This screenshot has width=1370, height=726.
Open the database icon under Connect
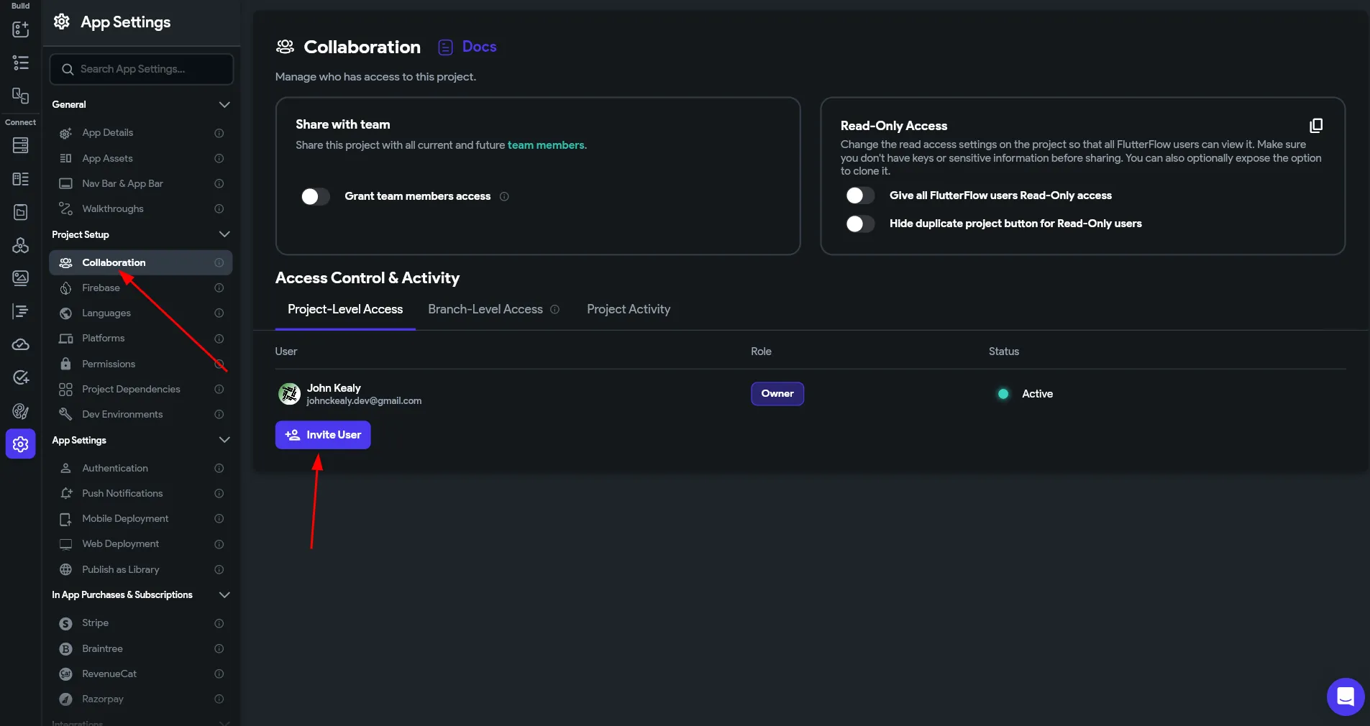click(21, 145)
